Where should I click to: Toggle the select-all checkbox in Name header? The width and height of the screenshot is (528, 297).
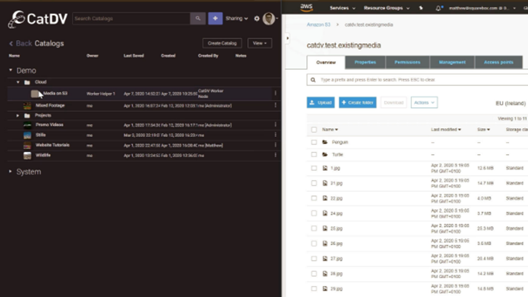[x=314, y=130]
